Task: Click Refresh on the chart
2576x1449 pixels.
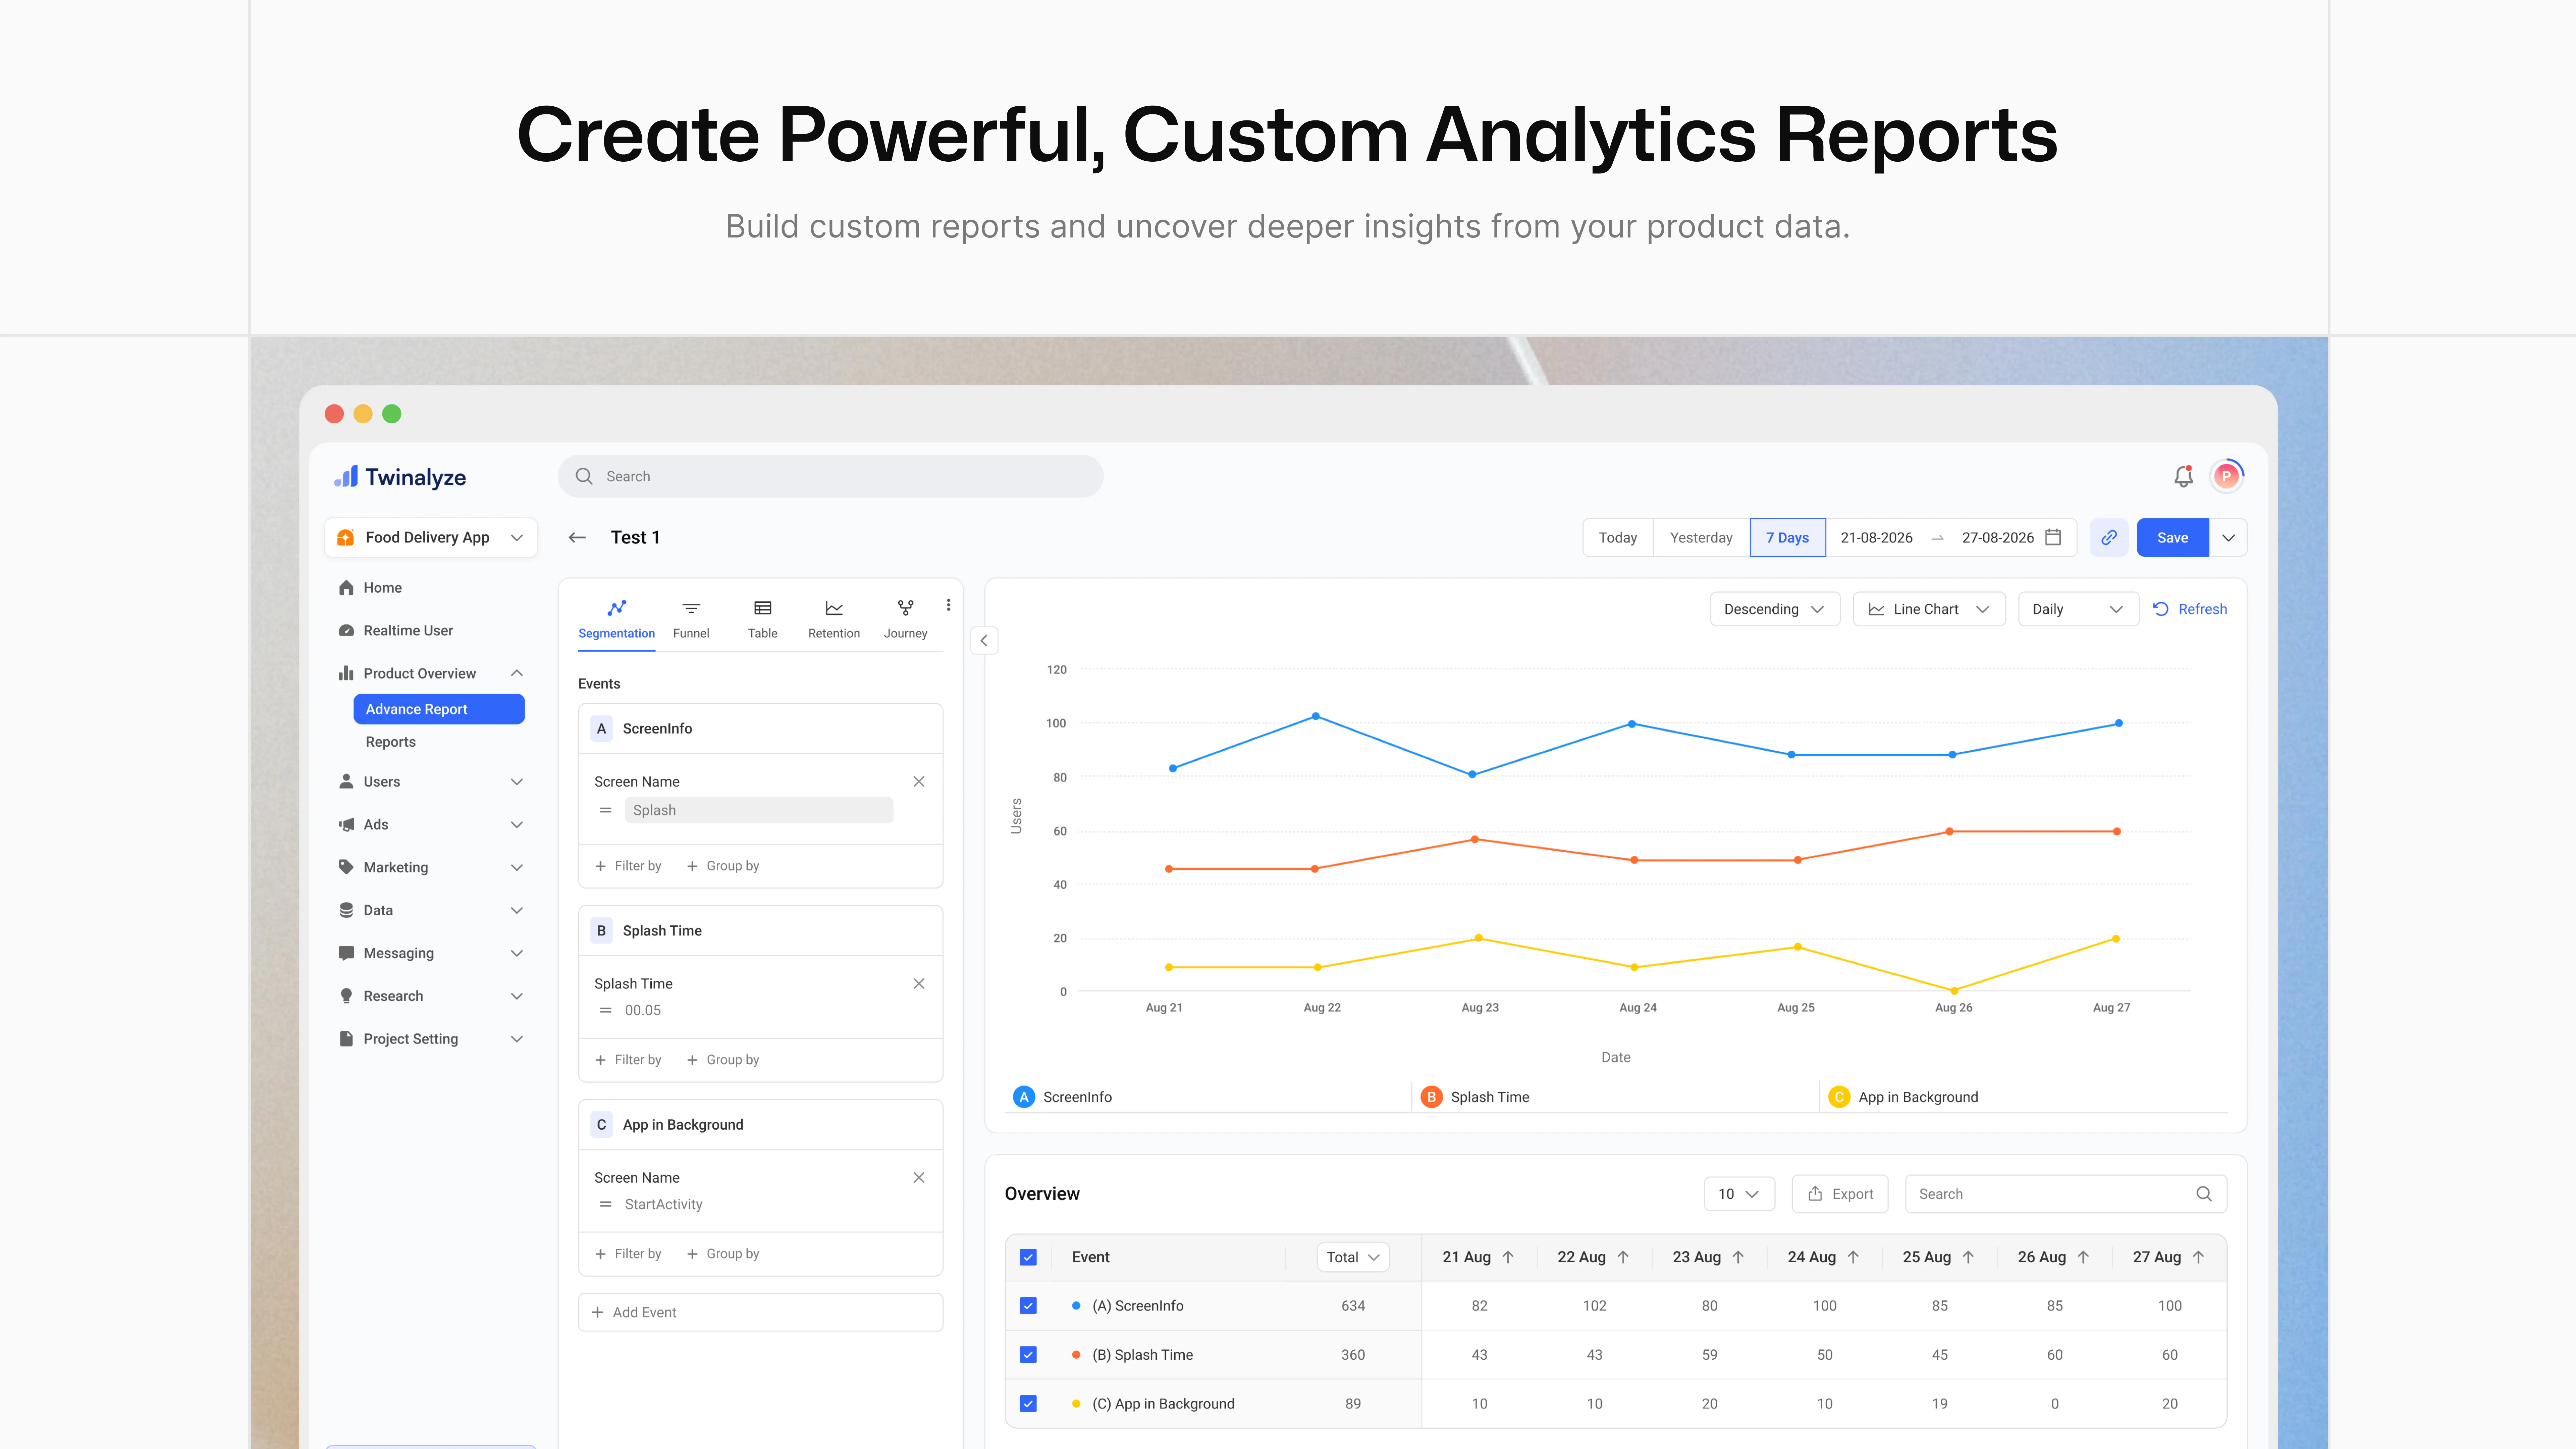Action: pyautogui.click(x=2190, y=609)
